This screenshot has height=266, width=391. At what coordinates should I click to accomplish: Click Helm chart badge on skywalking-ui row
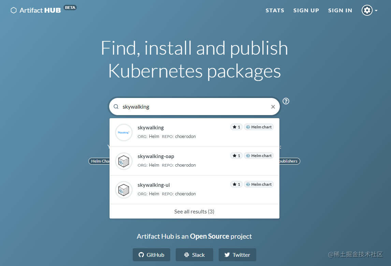pos(259,184)
